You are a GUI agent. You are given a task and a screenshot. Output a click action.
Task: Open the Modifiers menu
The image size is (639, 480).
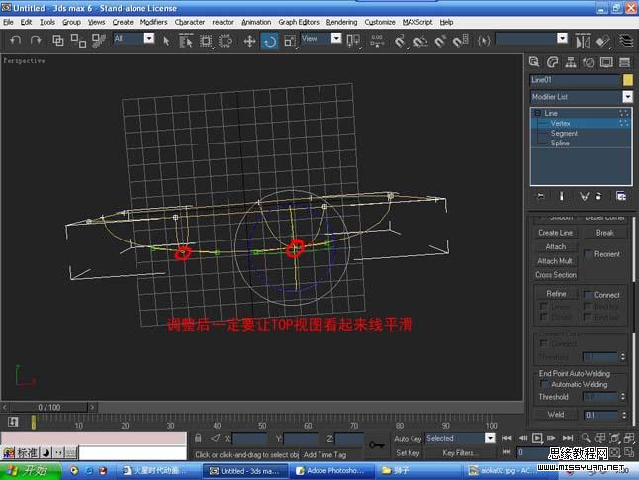153,22
